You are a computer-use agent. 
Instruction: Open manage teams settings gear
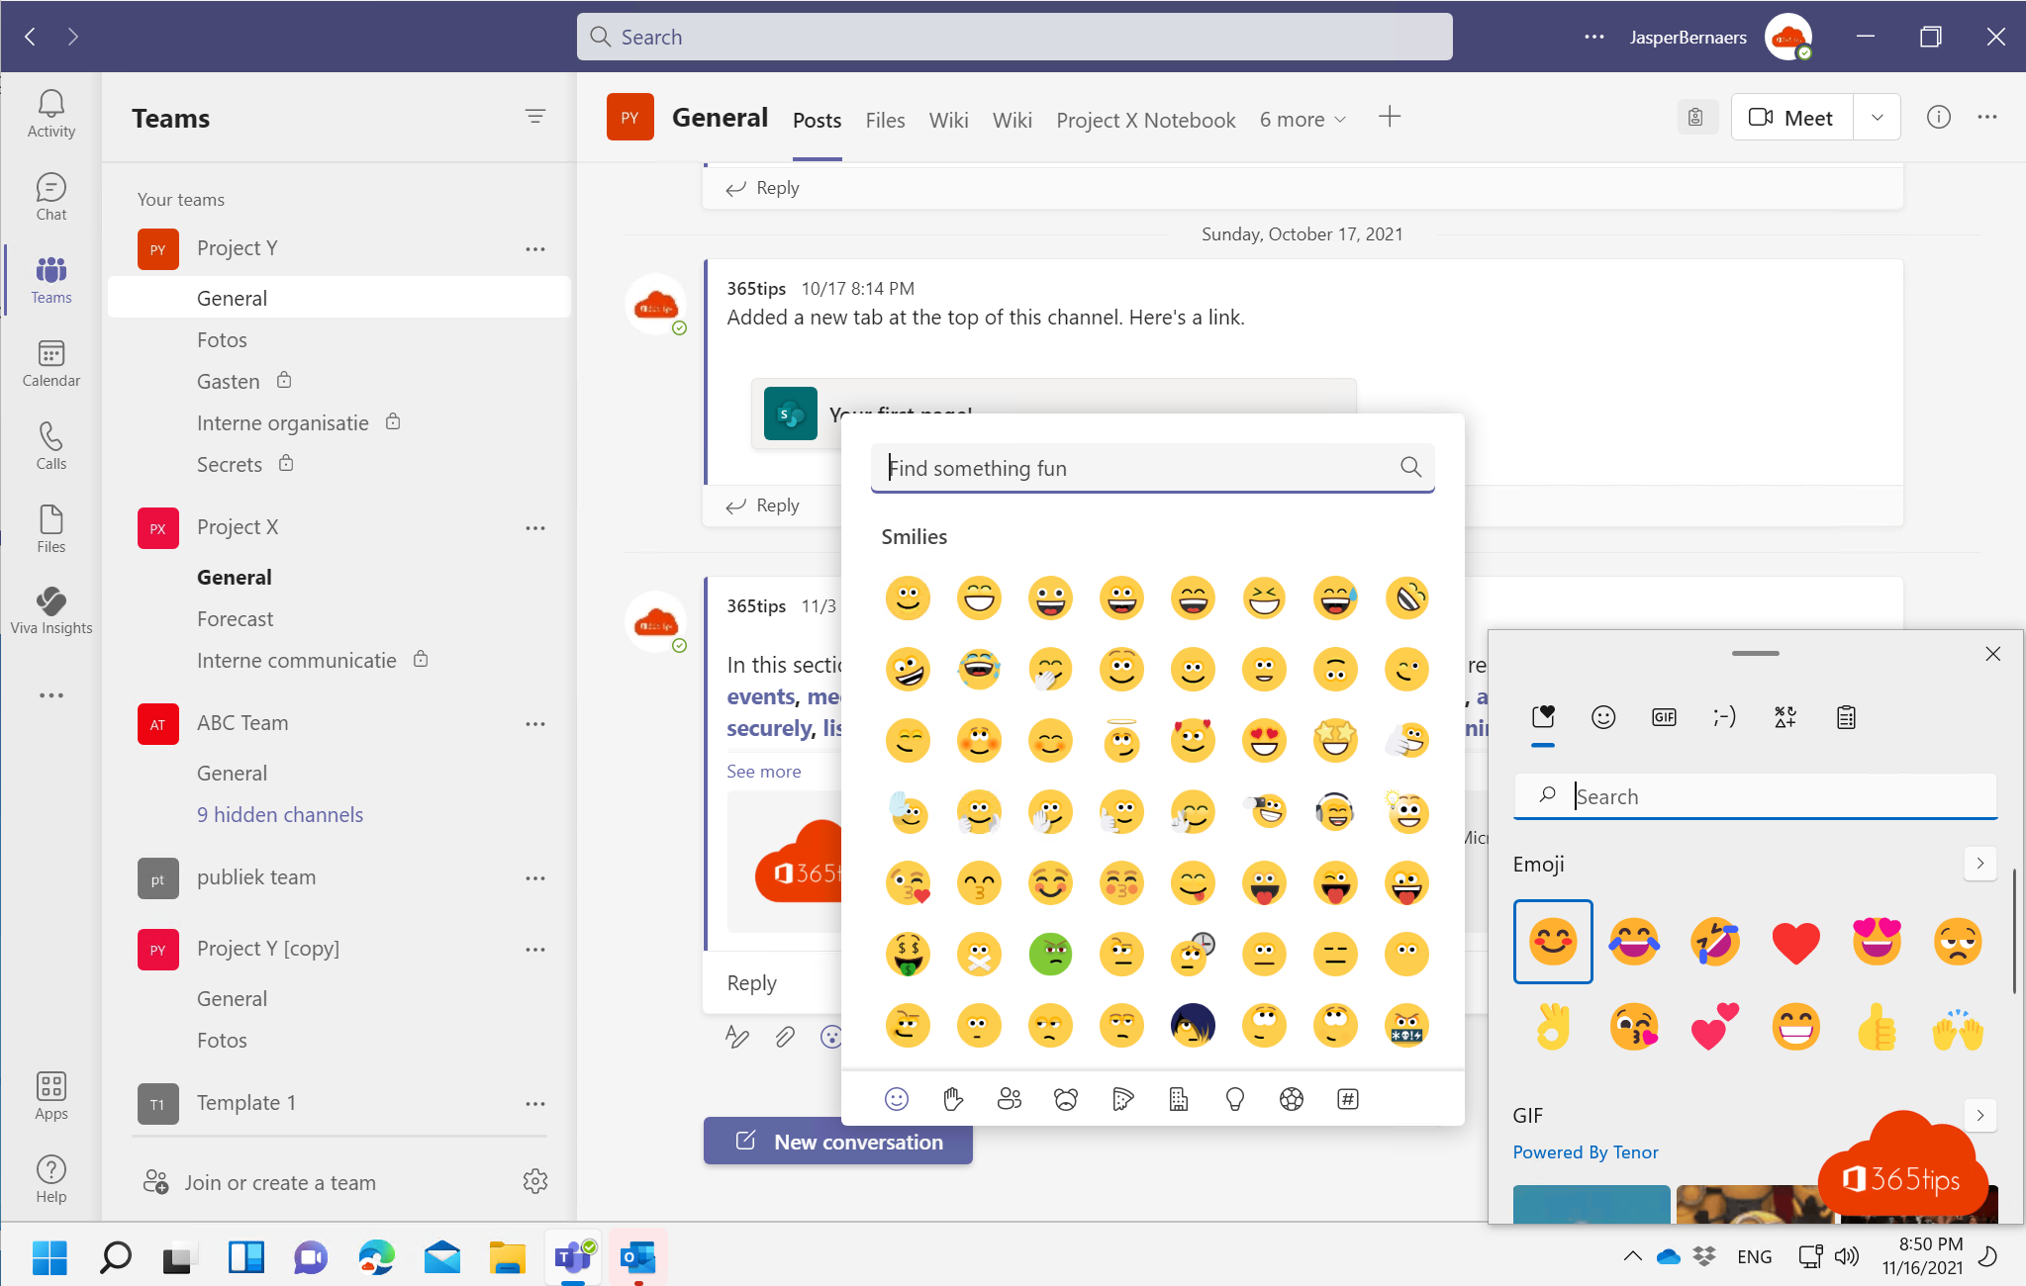534,1181
